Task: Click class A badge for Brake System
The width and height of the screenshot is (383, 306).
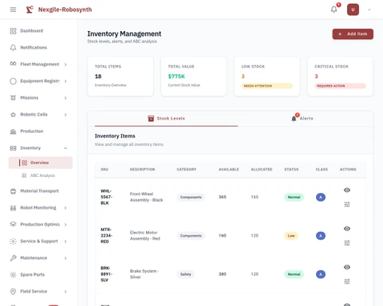Action: 321,274
